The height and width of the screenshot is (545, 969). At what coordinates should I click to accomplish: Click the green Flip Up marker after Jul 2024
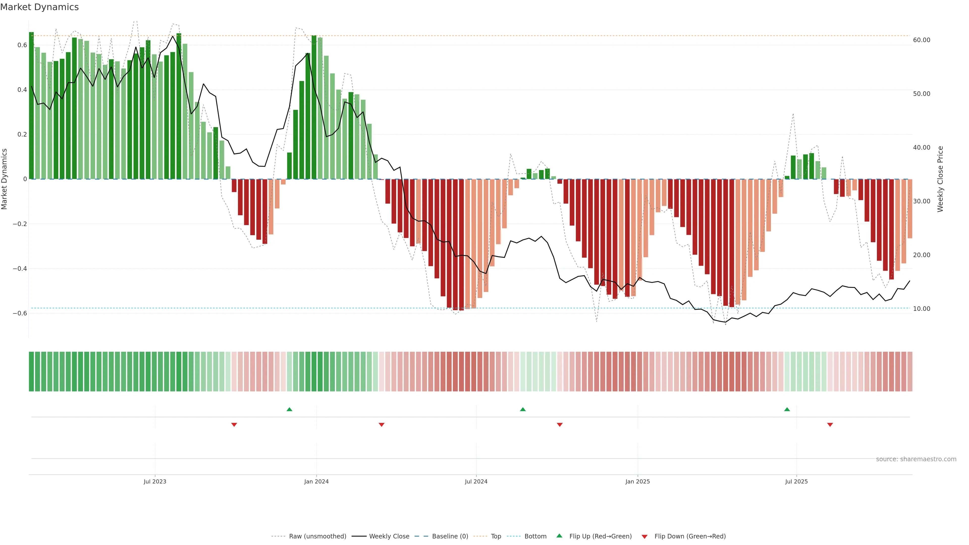click(523, 409)
